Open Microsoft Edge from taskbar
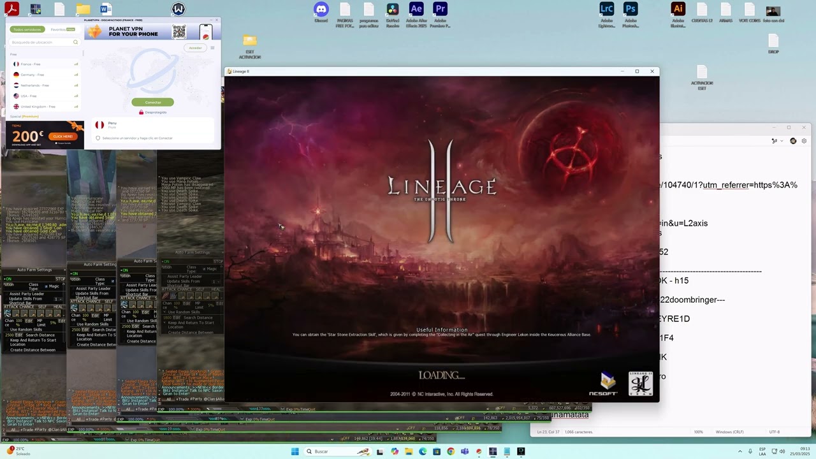 (x=422, y=451)
